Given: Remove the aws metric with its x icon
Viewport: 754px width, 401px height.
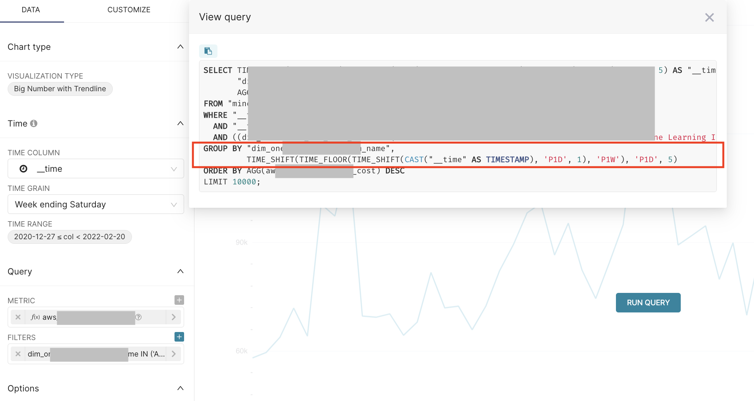Looking at the screenshot, I should [x=18, y=317].
